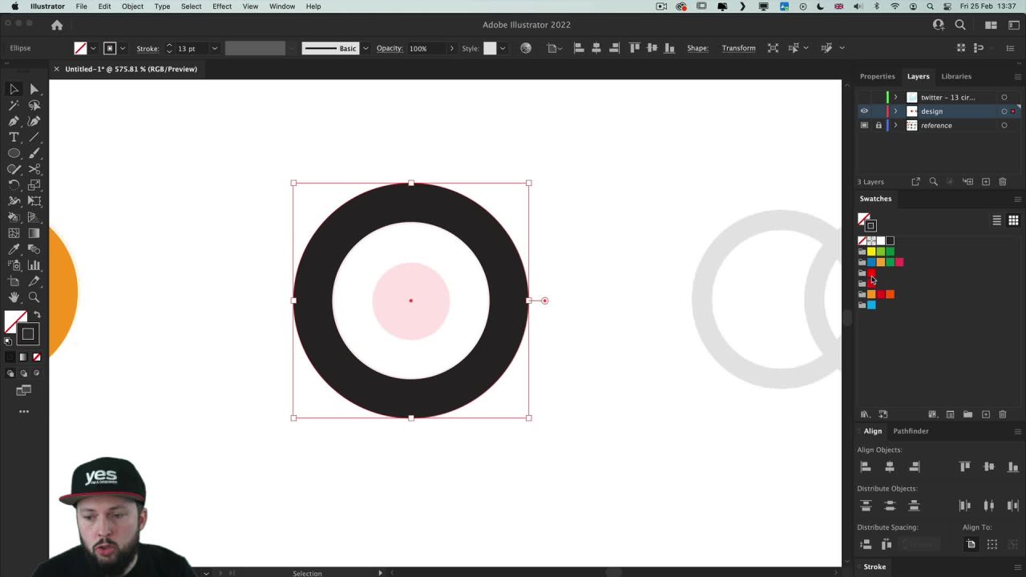The image size is (1026, 577).
Task: Delete selection with Layers panel trash icon
Action: [1003, 182]
